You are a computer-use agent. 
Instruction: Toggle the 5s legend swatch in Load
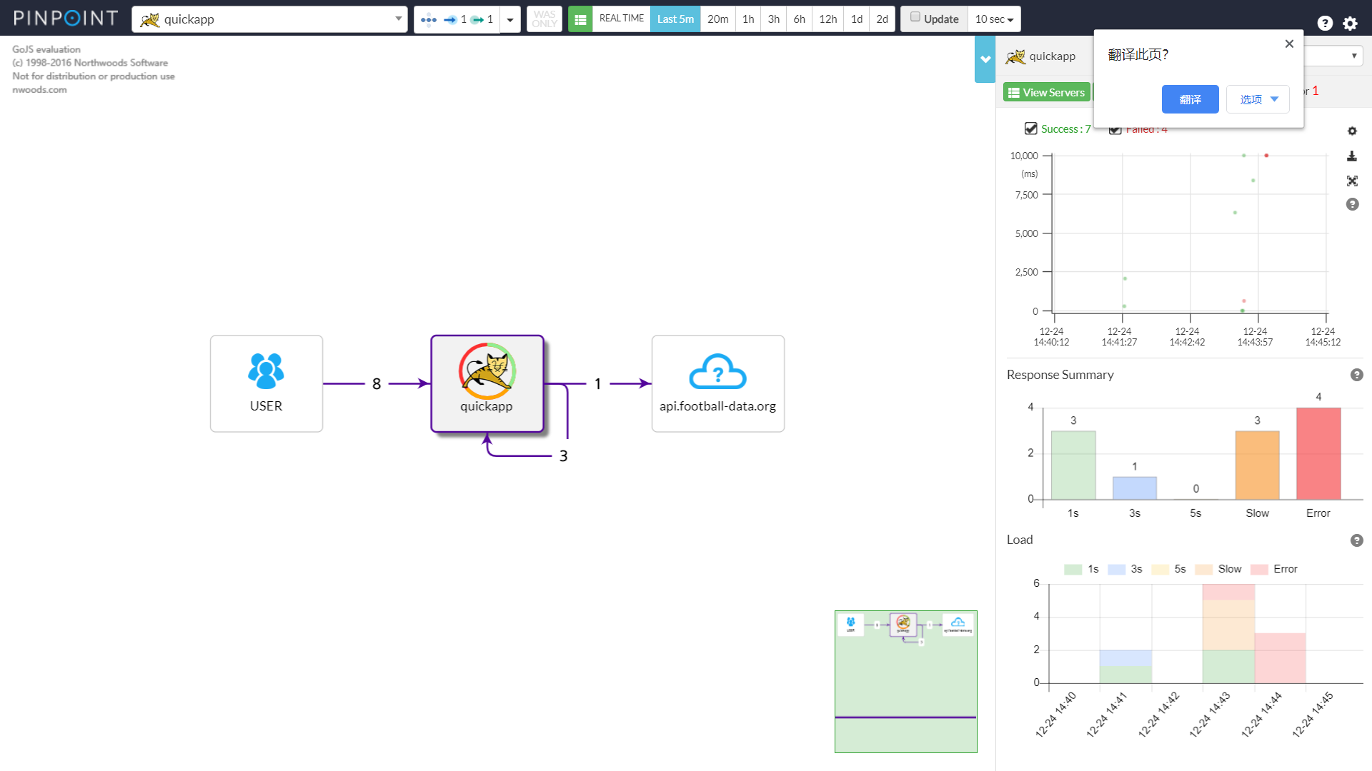(x=1160, y=569)
